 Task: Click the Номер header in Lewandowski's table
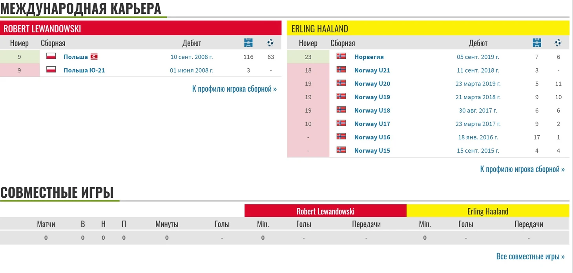[19, 43]
